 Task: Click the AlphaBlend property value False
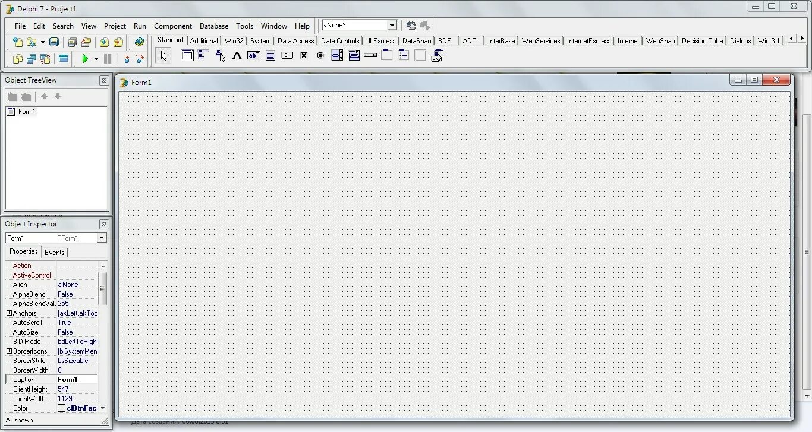(x=77, y=294)
